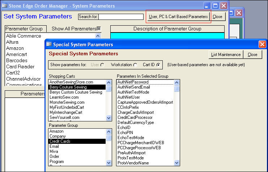The image size is (268, 172).
Task: Close Special System Parameters window with the X button
Action: point(262,44)
